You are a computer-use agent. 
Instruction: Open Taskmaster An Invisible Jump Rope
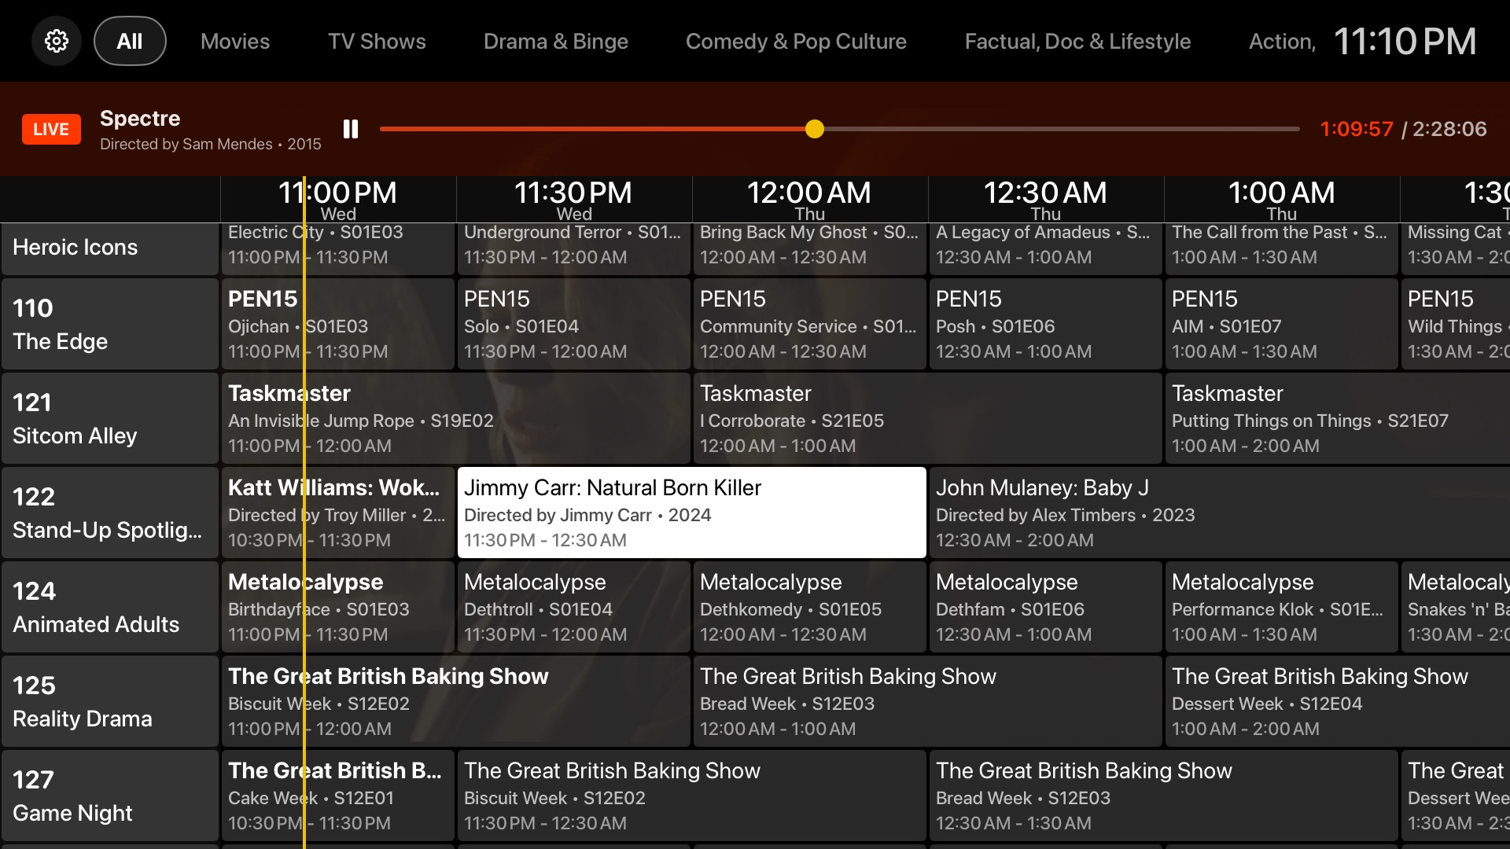tap(456, 418)
